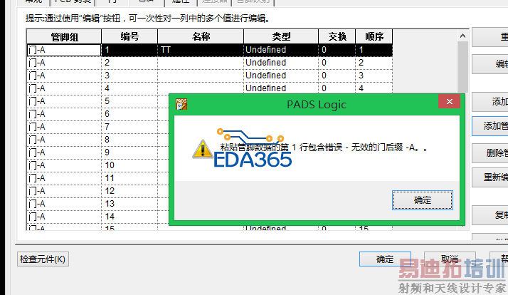508x295 pixels.
Task: Click the 门-A edit cell in row 1
Action: (x=64, y=50)
